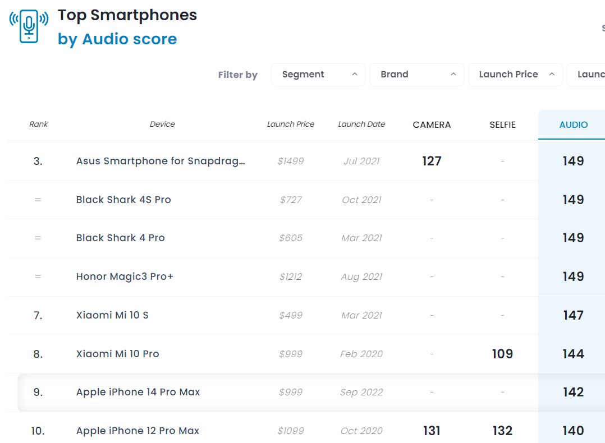
Task: Click Apple iPhone 12 Pro Max link
Action: click(138, 431)
